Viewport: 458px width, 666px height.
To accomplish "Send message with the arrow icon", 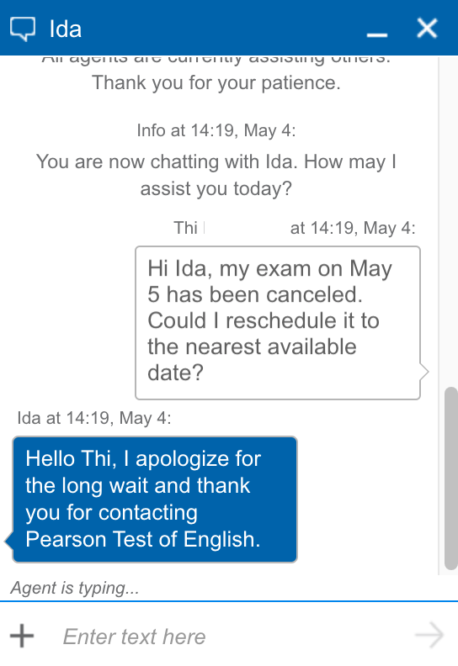I will pyautogui.click(x=429, y=636).
